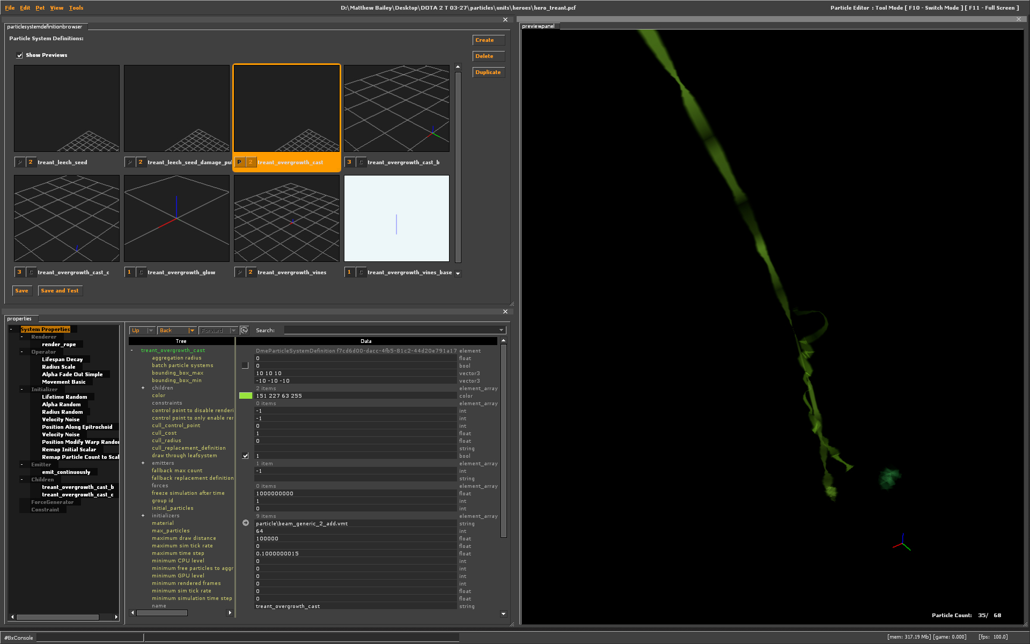Click the 1 badge beside treant_overgrowth_vines_base
1030x644 pixels.
[x=349, y=272]
